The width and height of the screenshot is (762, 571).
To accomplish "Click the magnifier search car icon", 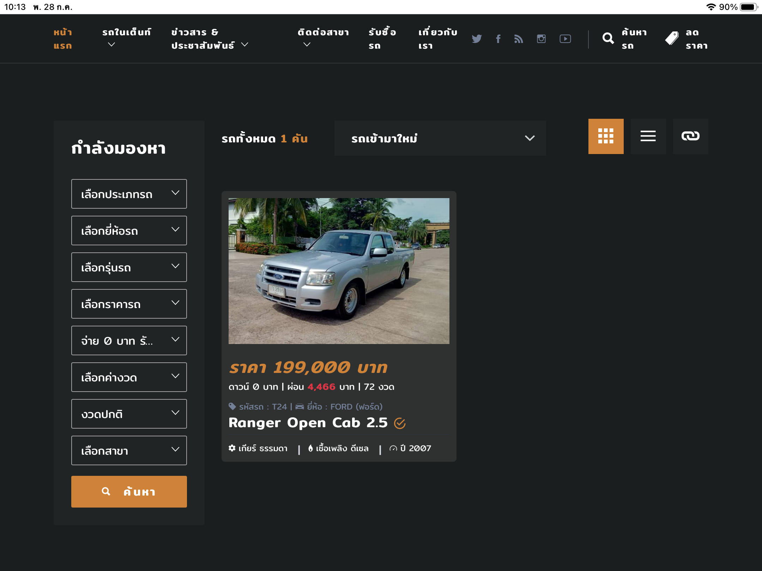I will click(x=608, y=38).
